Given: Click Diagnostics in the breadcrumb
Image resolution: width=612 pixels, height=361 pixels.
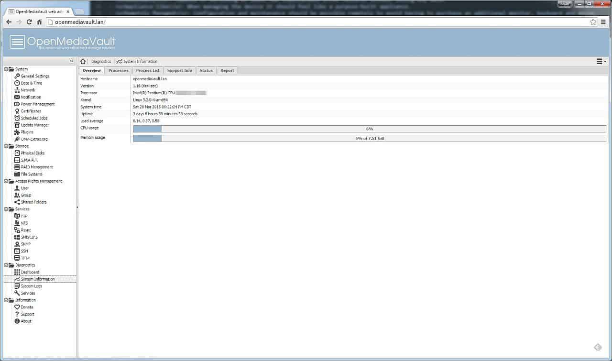Looking at the screenshot, I should (101, 61).
